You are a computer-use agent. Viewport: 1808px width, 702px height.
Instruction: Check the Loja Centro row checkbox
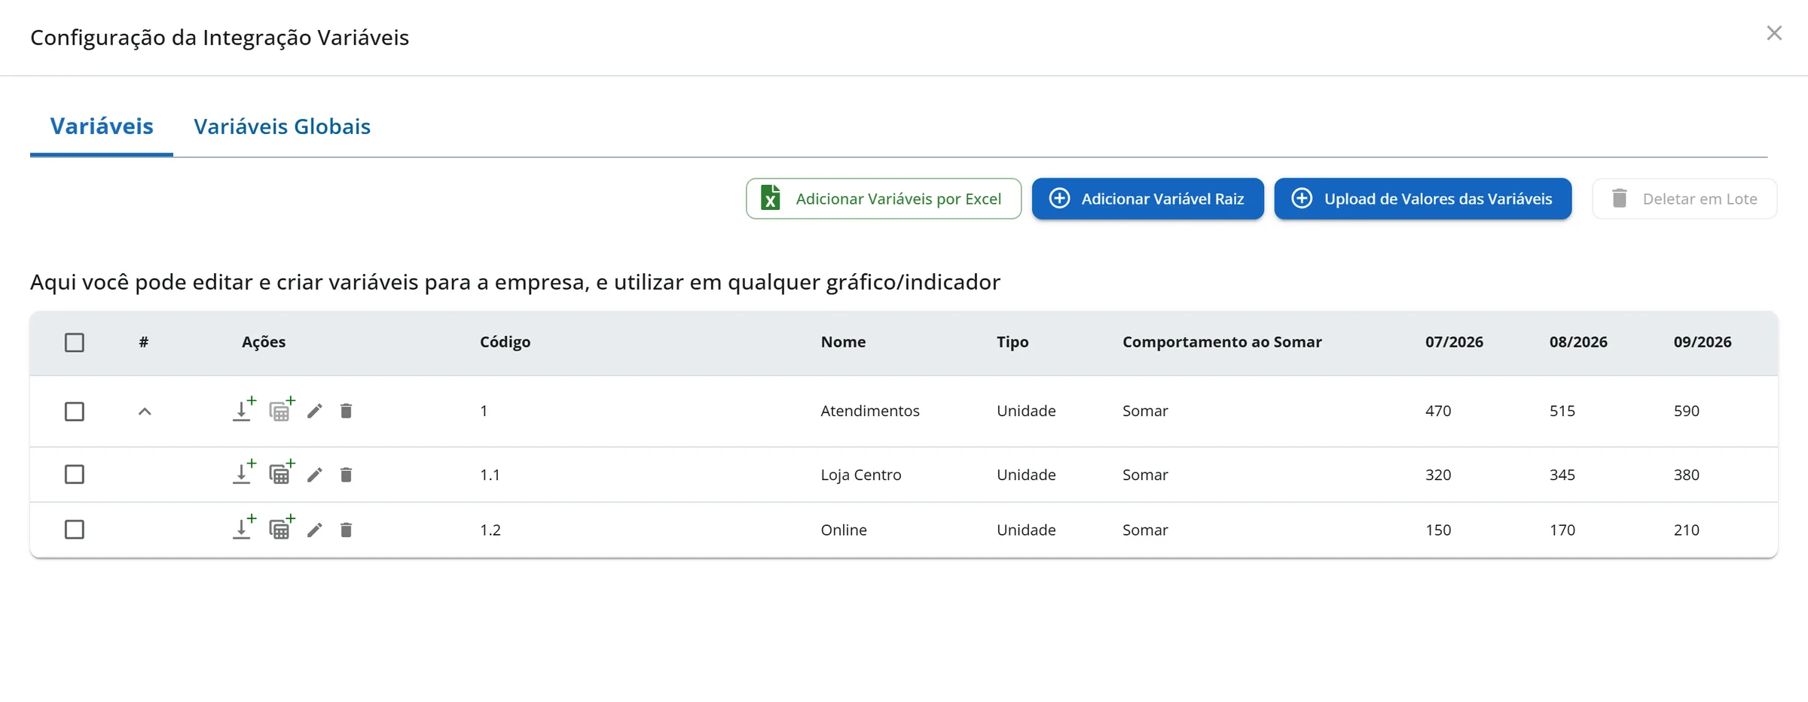click(75, 474)
